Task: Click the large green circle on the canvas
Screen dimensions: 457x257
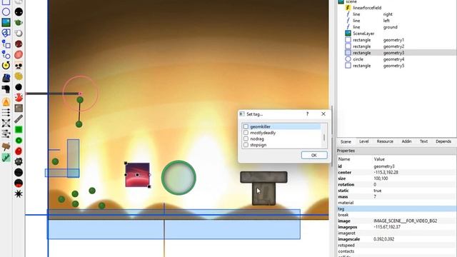Action: 179,178
